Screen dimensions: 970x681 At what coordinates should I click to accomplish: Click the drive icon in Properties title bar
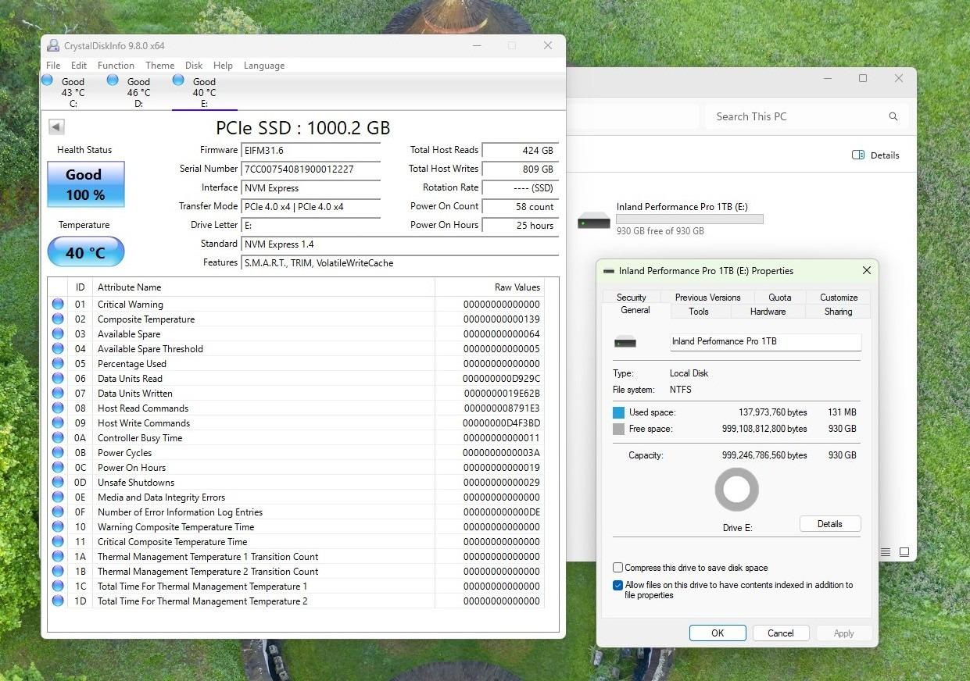609,271
